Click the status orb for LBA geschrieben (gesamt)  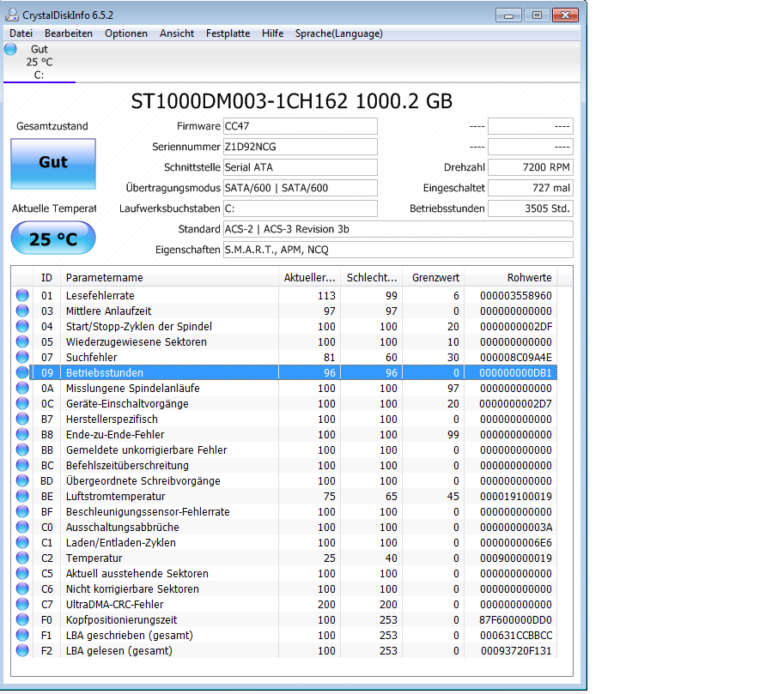(x=22, y=635)
